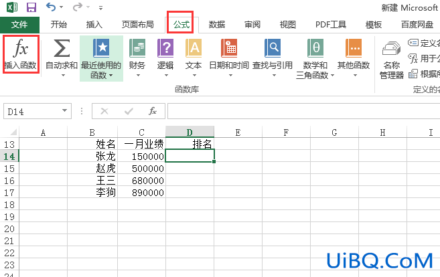Click inside the formula bar input

[303, 111]
